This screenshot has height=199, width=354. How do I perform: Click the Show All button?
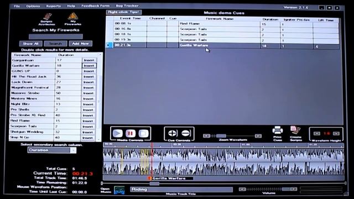pos(31,44)
